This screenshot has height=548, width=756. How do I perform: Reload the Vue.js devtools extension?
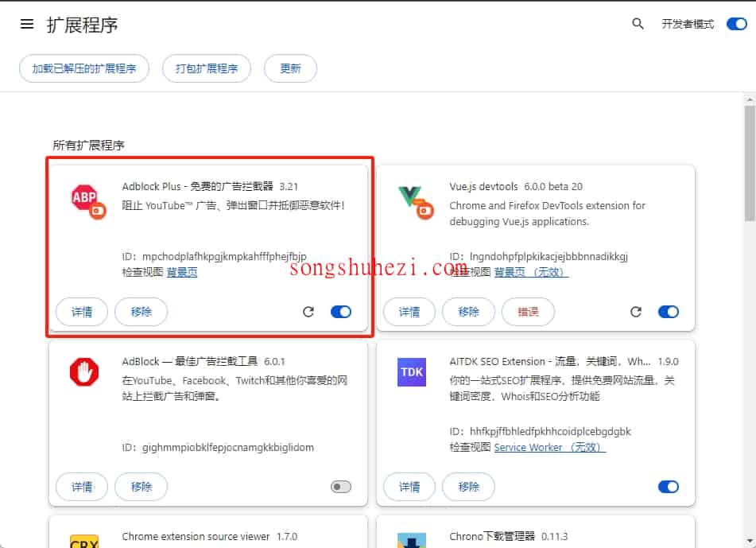pyautogui.click(x=636, y=312)
